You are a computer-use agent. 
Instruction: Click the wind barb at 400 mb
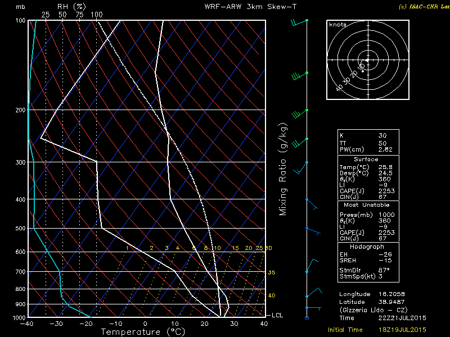pos(312,204)
